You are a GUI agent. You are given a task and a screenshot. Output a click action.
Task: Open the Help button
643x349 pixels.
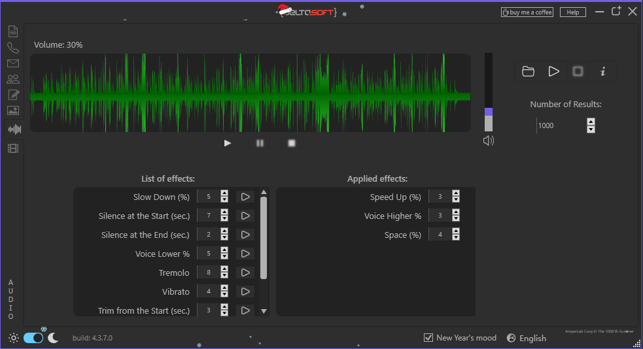[x=573, y=12]
